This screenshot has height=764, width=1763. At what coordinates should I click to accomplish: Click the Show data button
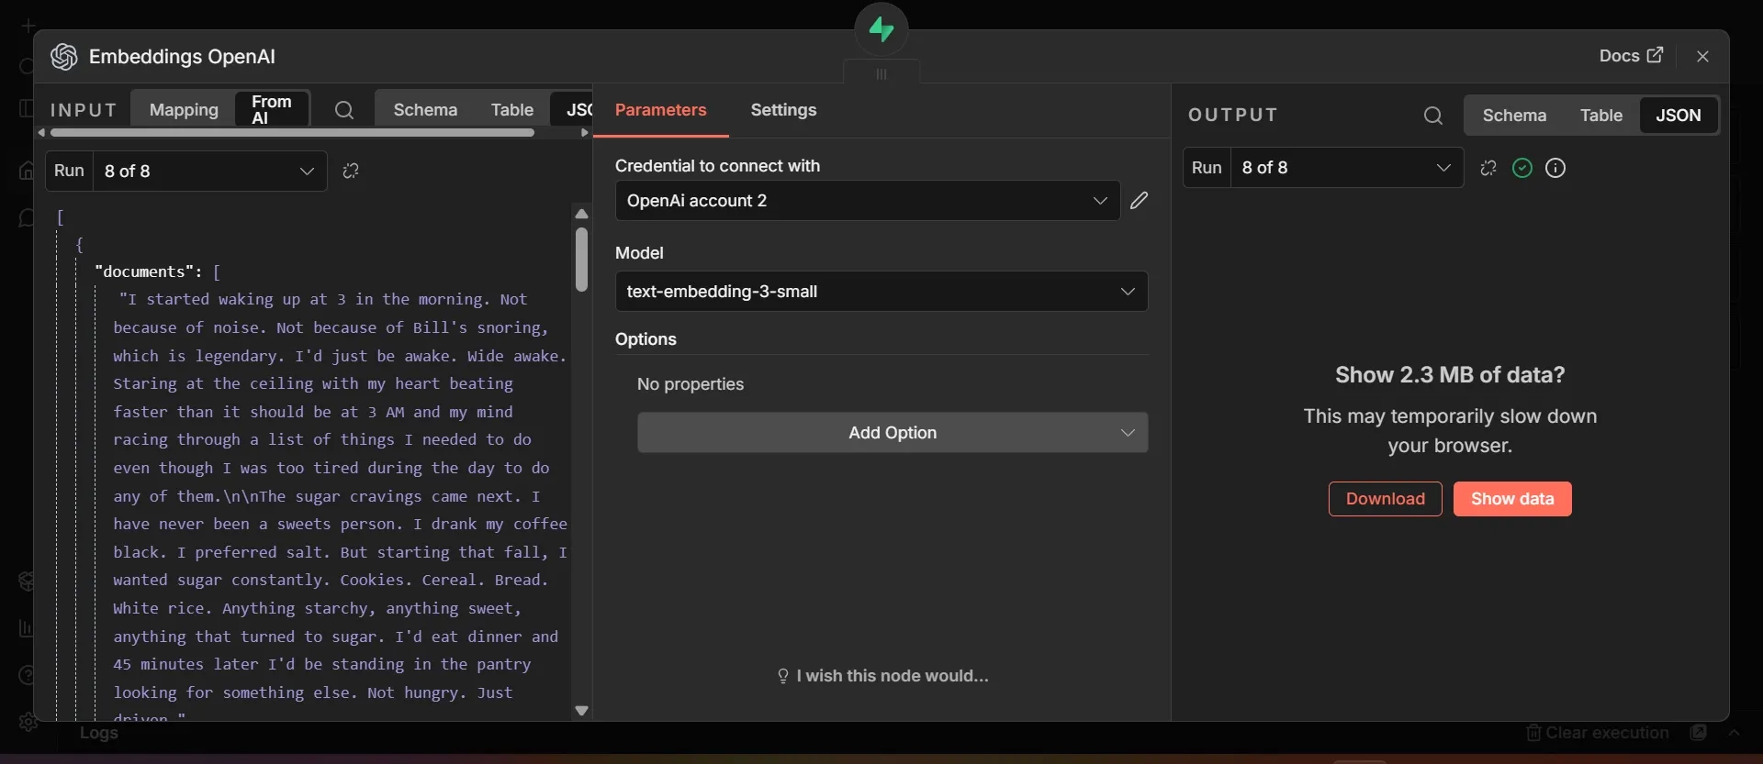tap(1512, 499)
